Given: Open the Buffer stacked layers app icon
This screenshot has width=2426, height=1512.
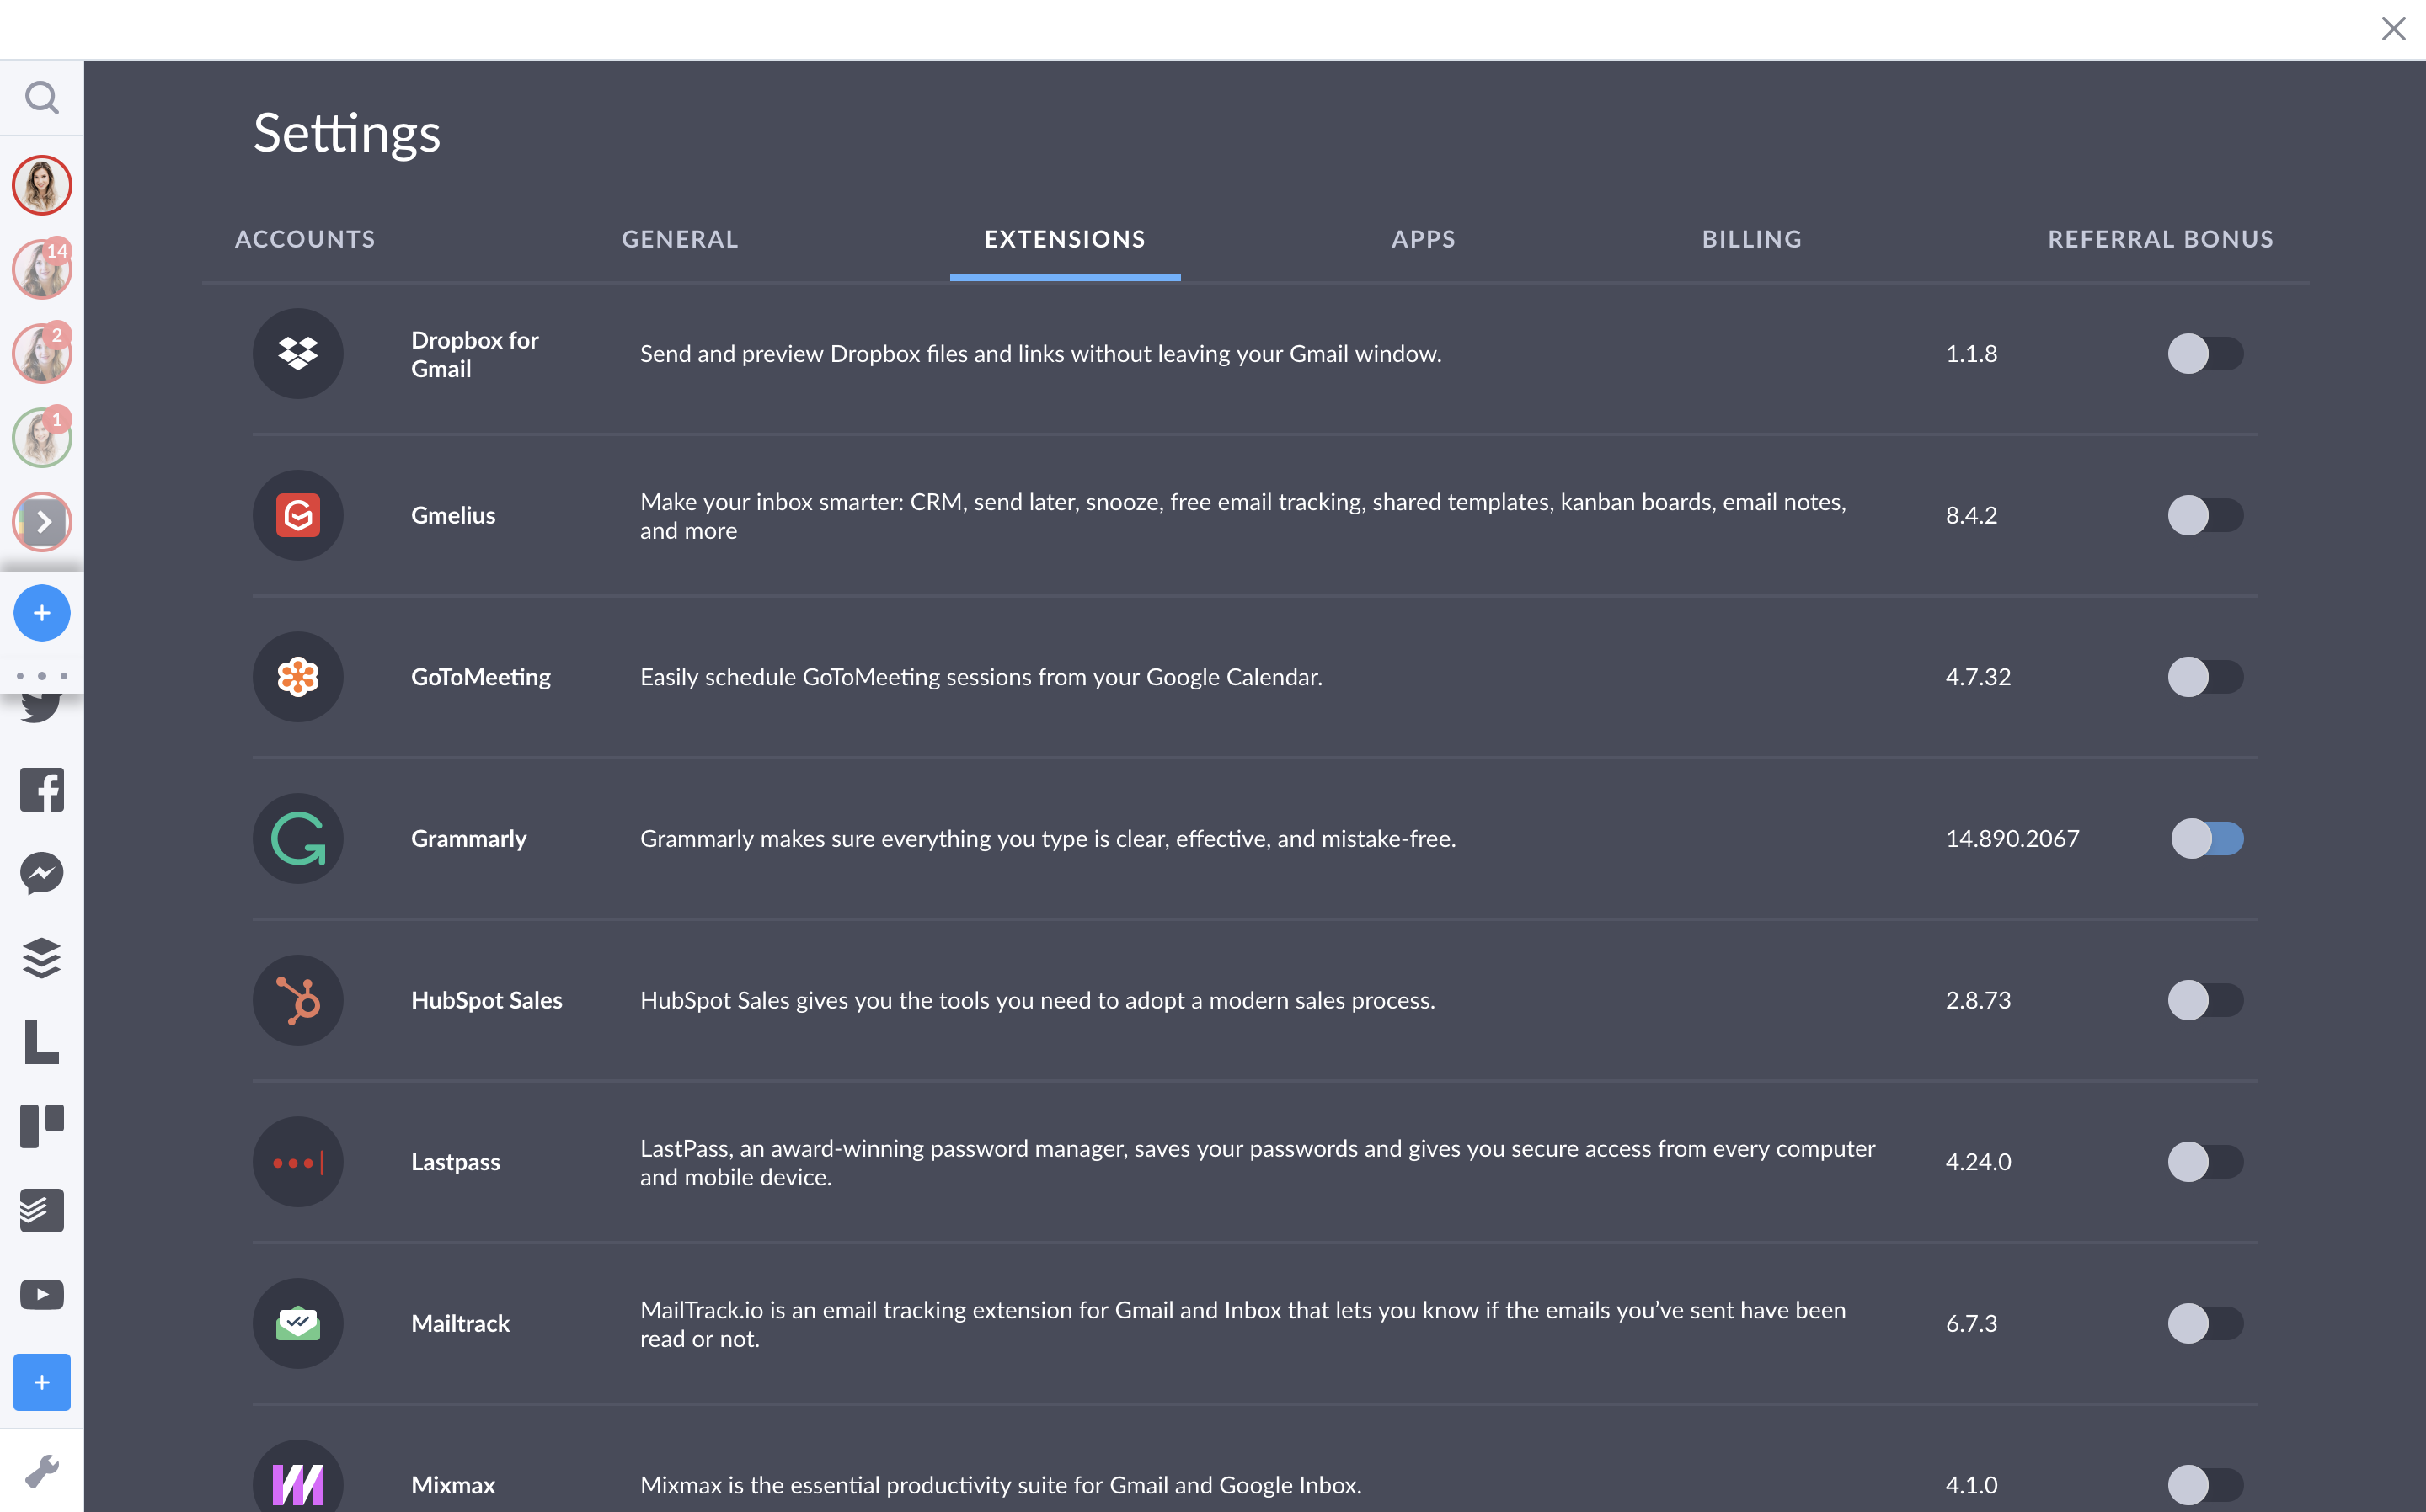Looking at the screenshot, I should click(41, 958).
